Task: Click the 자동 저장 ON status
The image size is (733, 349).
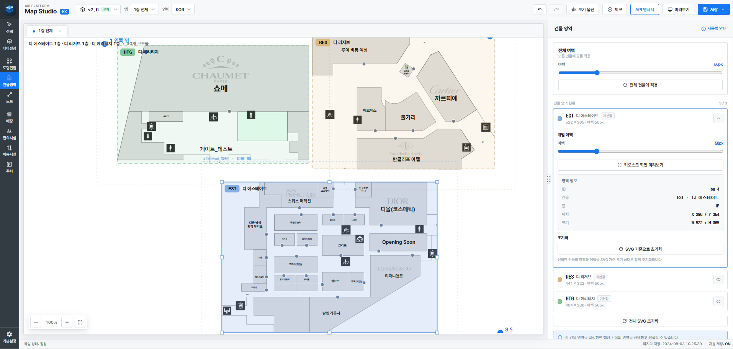Action: click(x=720, y=344)
